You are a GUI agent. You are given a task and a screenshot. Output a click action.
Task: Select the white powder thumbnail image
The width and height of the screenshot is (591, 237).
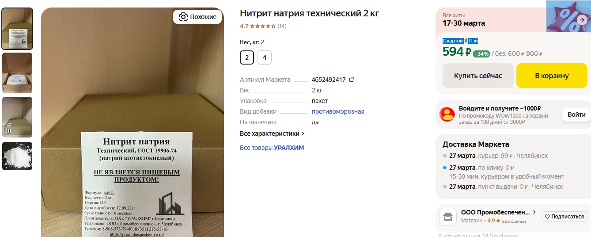18,156
